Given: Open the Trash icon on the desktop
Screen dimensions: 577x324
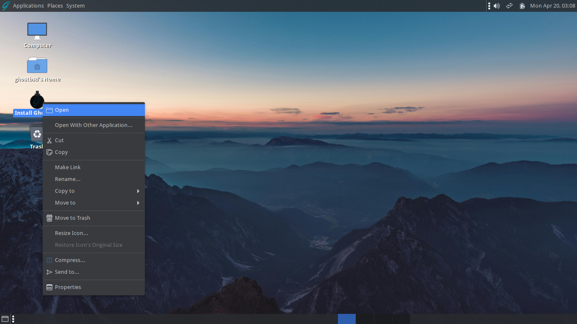Looking at the screenshot, I should (x=37, y=134).
